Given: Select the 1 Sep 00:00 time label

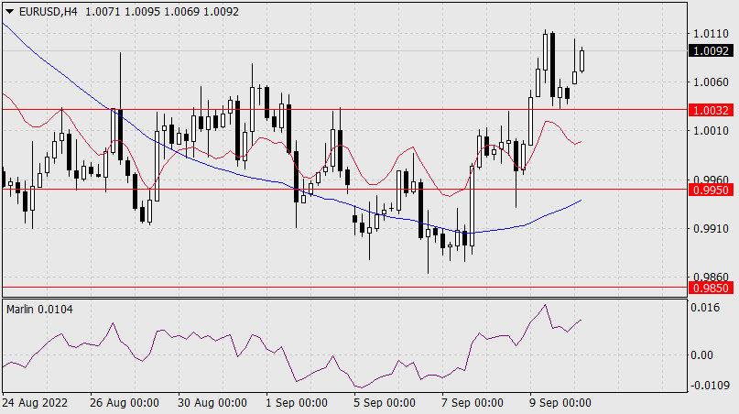Looking at the screenshot, I should [296, 403].
